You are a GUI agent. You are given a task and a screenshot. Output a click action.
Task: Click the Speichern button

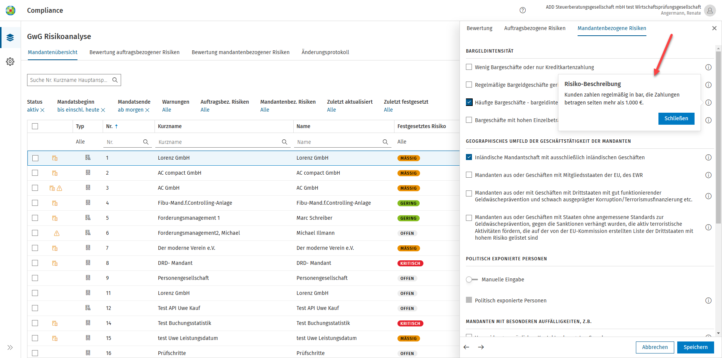point(695,347)
